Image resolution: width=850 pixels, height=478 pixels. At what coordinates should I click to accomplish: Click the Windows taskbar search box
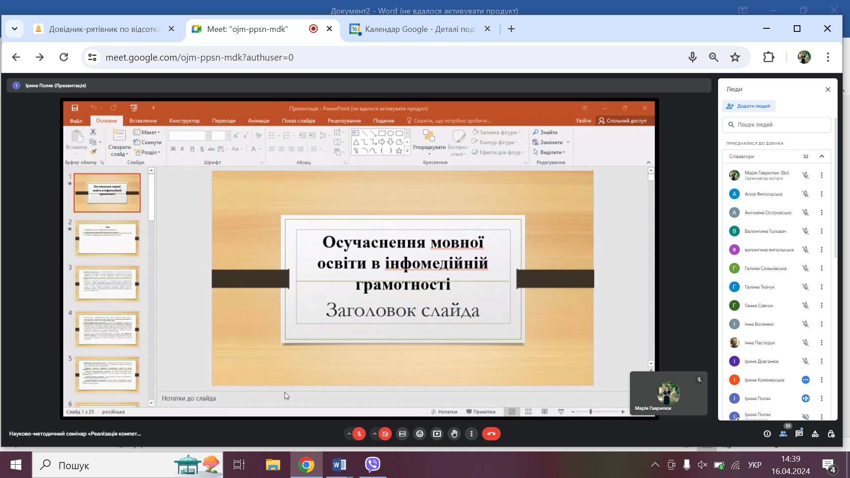[x=127, y=465]
